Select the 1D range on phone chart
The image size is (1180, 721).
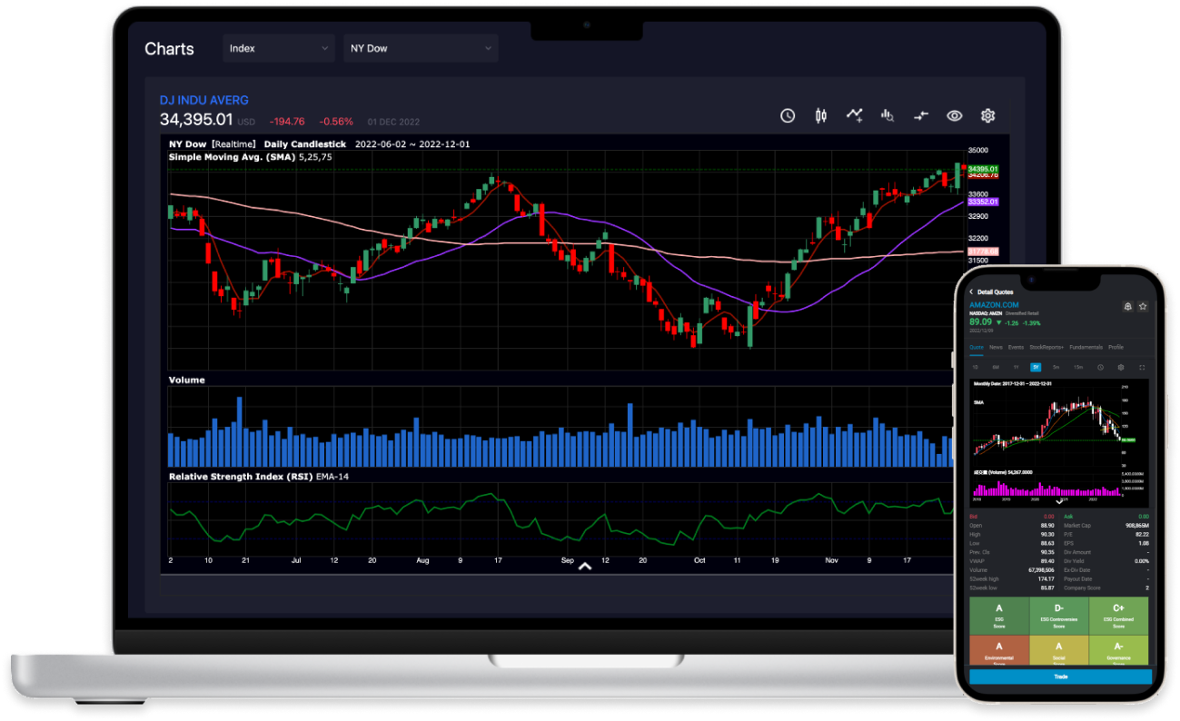click(x=975, y=367)
